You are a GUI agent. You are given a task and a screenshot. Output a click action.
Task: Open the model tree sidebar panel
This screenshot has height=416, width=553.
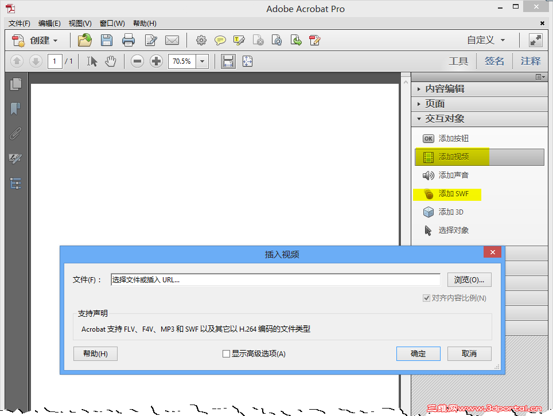[x=15, y=184]
